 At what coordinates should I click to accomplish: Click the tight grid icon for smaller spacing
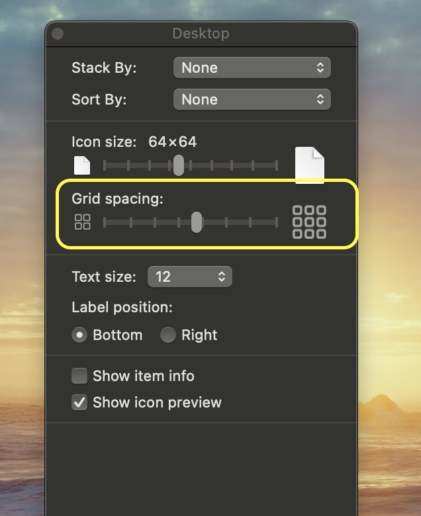[83, 222]
